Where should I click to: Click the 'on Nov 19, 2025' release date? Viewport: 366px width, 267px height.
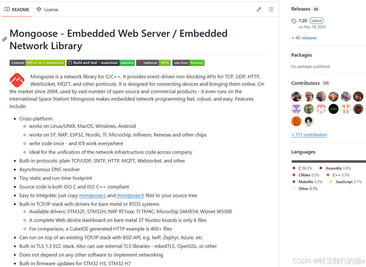[312, 27]
